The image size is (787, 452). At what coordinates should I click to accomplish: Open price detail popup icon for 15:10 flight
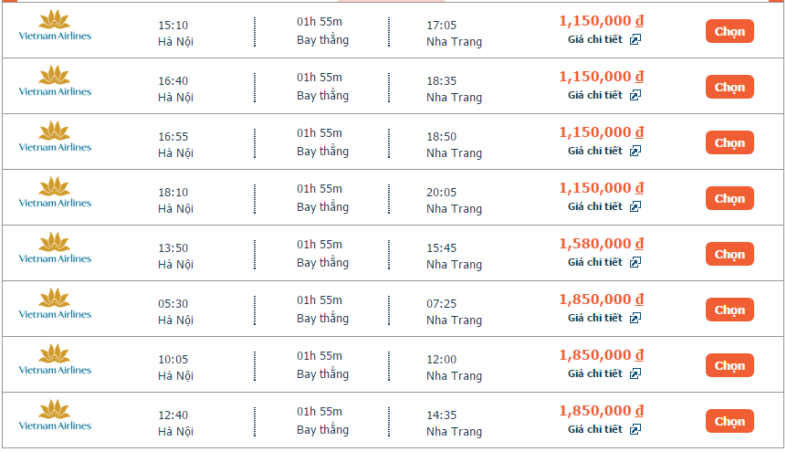point(635,39)
